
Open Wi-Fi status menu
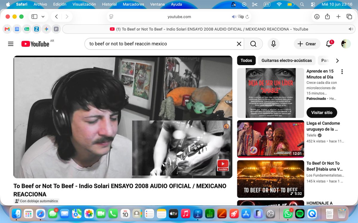pyautogui.click(x=279, y=4)
